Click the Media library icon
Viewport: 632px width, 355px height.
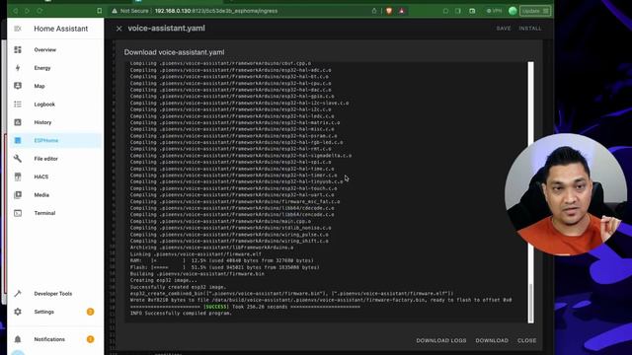[18, 195]
